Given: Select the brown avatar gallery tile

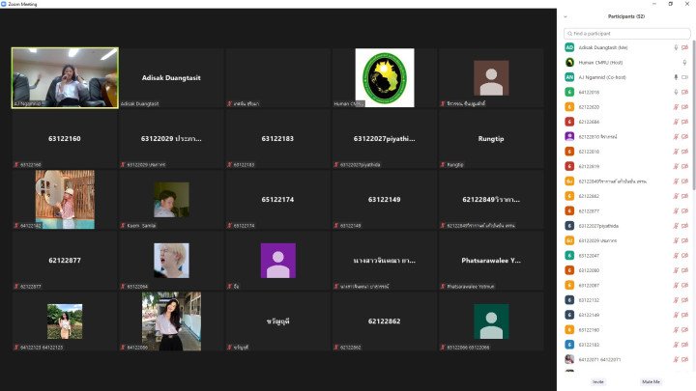Looking at the screenshot, I should [x=491, y=77].
